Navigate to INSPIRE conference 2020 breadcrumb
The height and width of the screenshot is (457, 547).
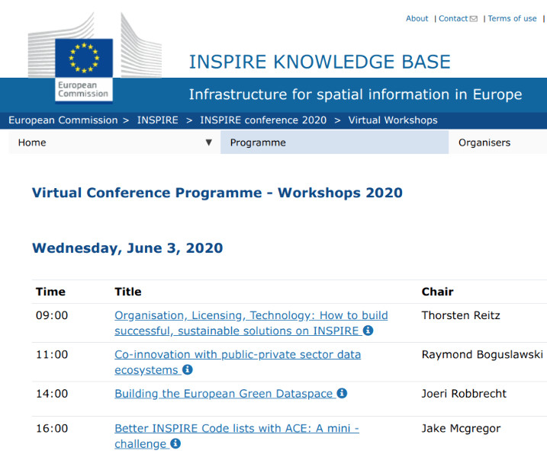263,120
